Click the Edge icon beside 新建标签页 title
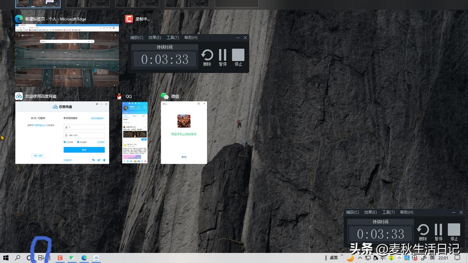The image size is (468, 263). point(19,19)
